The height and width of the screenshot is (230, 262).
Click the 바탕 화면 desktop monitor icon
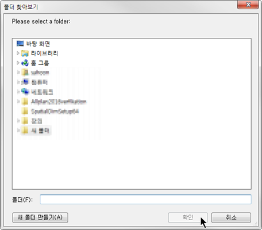[20, 44]
